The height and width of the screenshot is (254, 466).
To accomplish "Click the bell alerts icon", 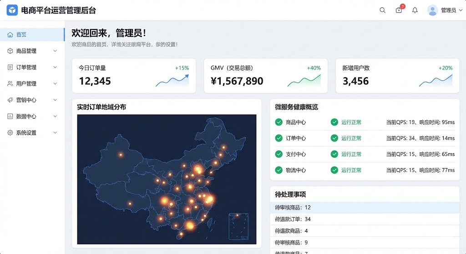I will (x=415, y=10).
